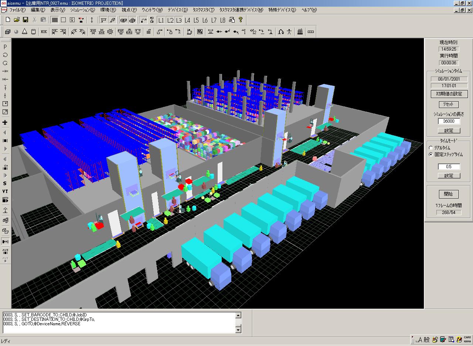Viewport: 473px width, 346px height.
Task: Select the cylinder shape tool
Action: coord(34,32)
